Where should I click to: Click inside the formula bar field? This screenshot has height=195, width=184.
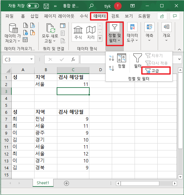click(93, 59)
